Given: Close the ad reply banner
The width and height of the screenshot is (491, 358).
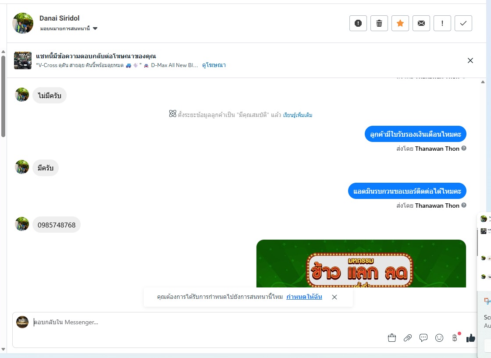Looking at the screenshot, I should click(470, 60).
